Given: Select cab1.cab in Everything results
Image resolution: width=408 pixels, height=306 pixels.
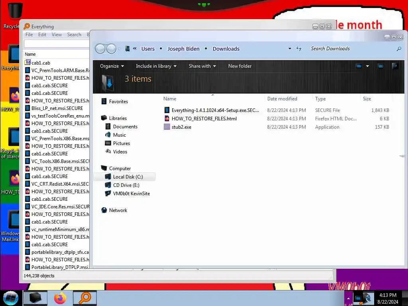Looking at the screenshot, I should 41,63.
